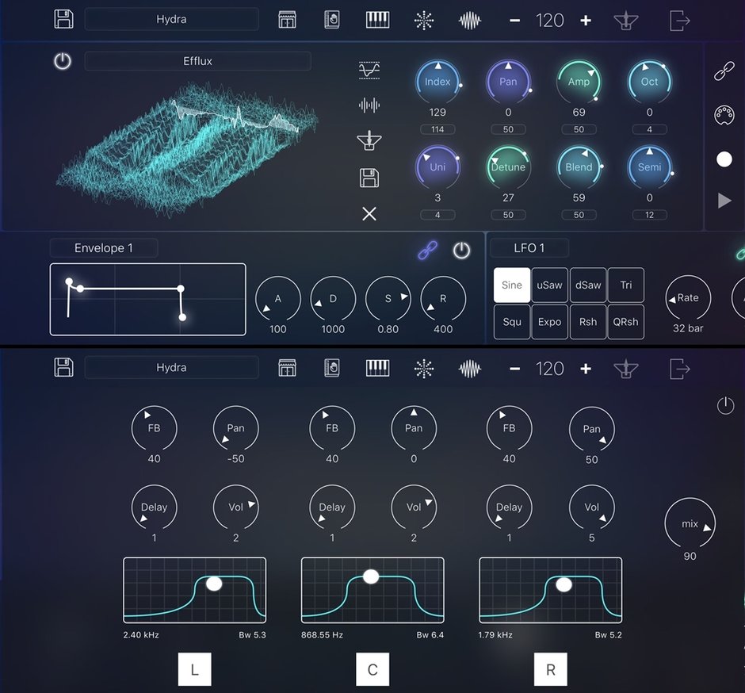Close the oscillator panel with the X icon

(369, 213)
